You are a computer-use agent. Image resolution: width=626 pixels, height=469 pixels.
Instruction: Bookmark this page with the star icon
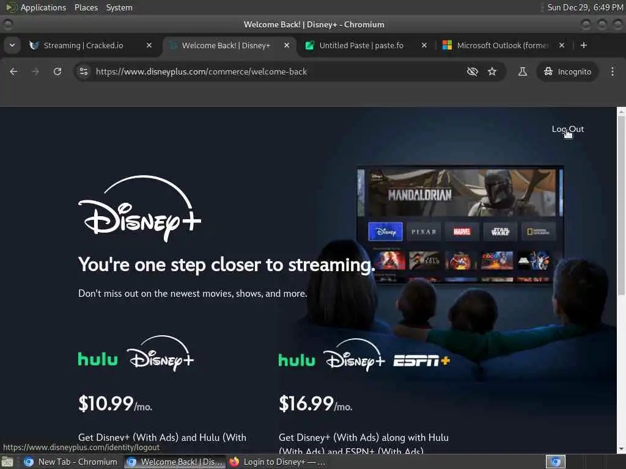pos(492,71)
